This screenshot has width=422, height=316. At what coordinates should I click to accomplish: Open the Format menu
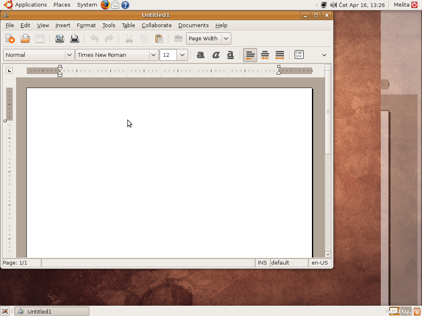[86, 25]
